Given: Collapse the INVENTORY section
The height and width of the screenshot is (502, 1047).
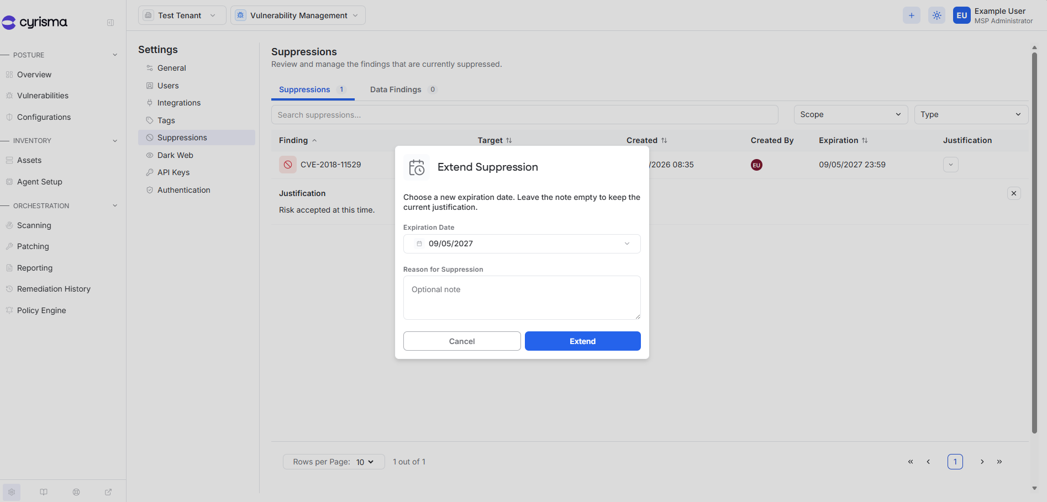Looking at the screenshot, I should tap(115, 141).
